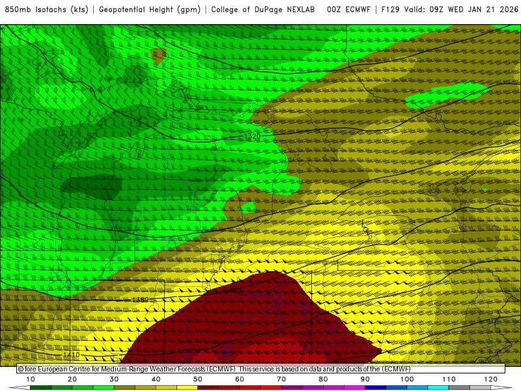
Task: Select the bright green swatch just before 30
Action: (104, 388)
